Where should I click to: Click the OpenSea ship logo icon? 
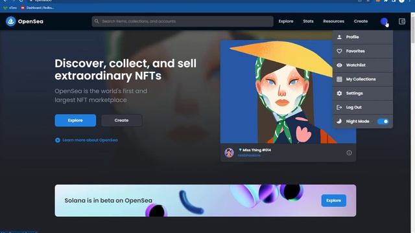pos(11,21)
